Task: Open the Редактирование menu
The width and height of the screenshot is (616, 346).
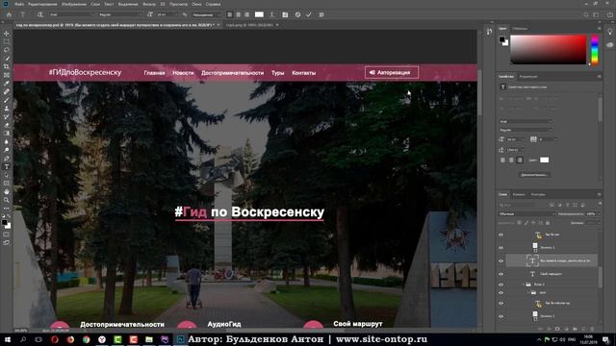Action: point(42,4)
